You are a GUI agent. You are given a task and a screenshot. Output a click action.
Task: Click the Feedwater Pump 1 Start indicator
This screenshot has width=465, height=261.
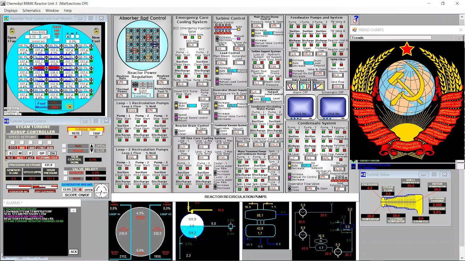298,27
